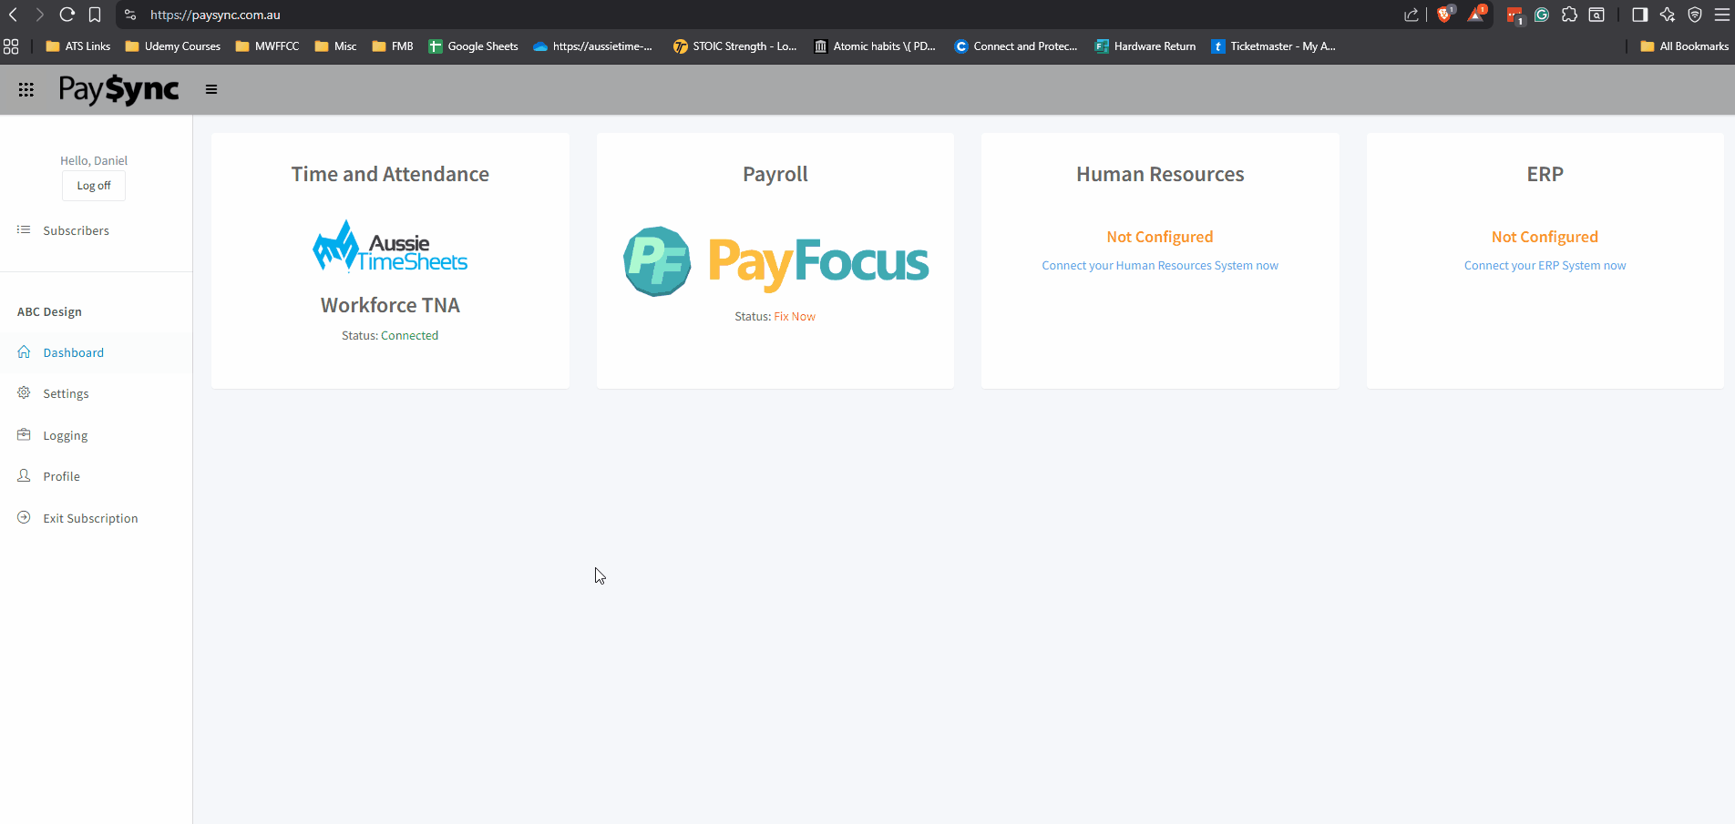Open the red extension icon with badge
The image size is (1735, 824).
(1514, 15)
